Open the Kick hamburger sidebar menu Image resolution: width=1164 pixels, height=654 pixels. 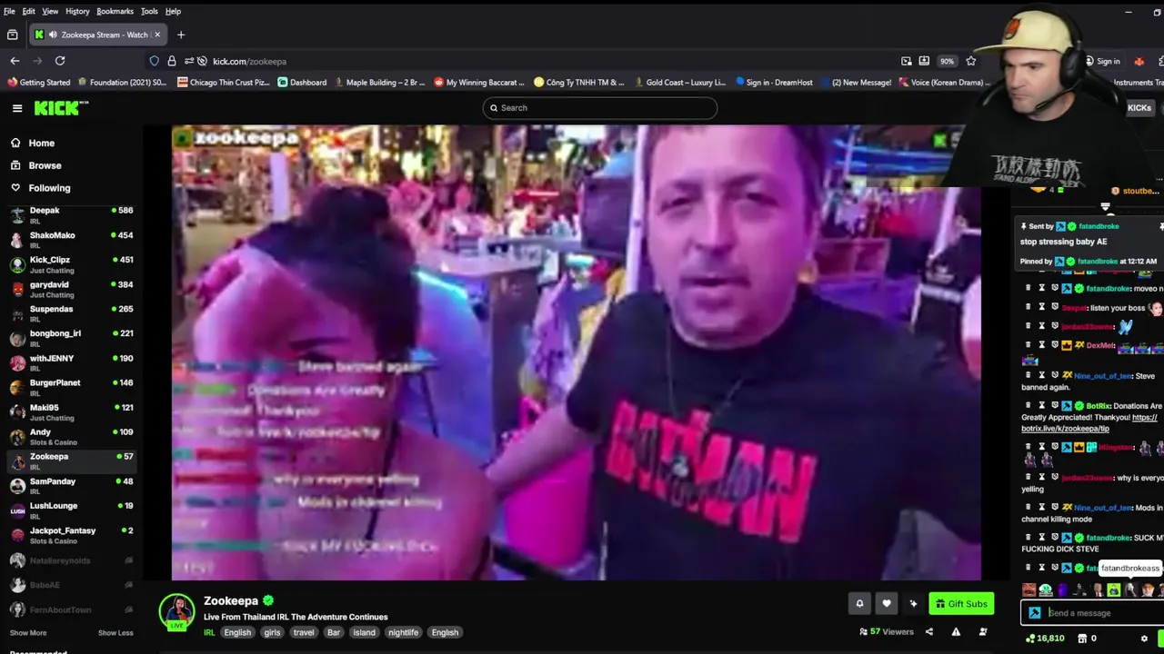pos(16,108)
